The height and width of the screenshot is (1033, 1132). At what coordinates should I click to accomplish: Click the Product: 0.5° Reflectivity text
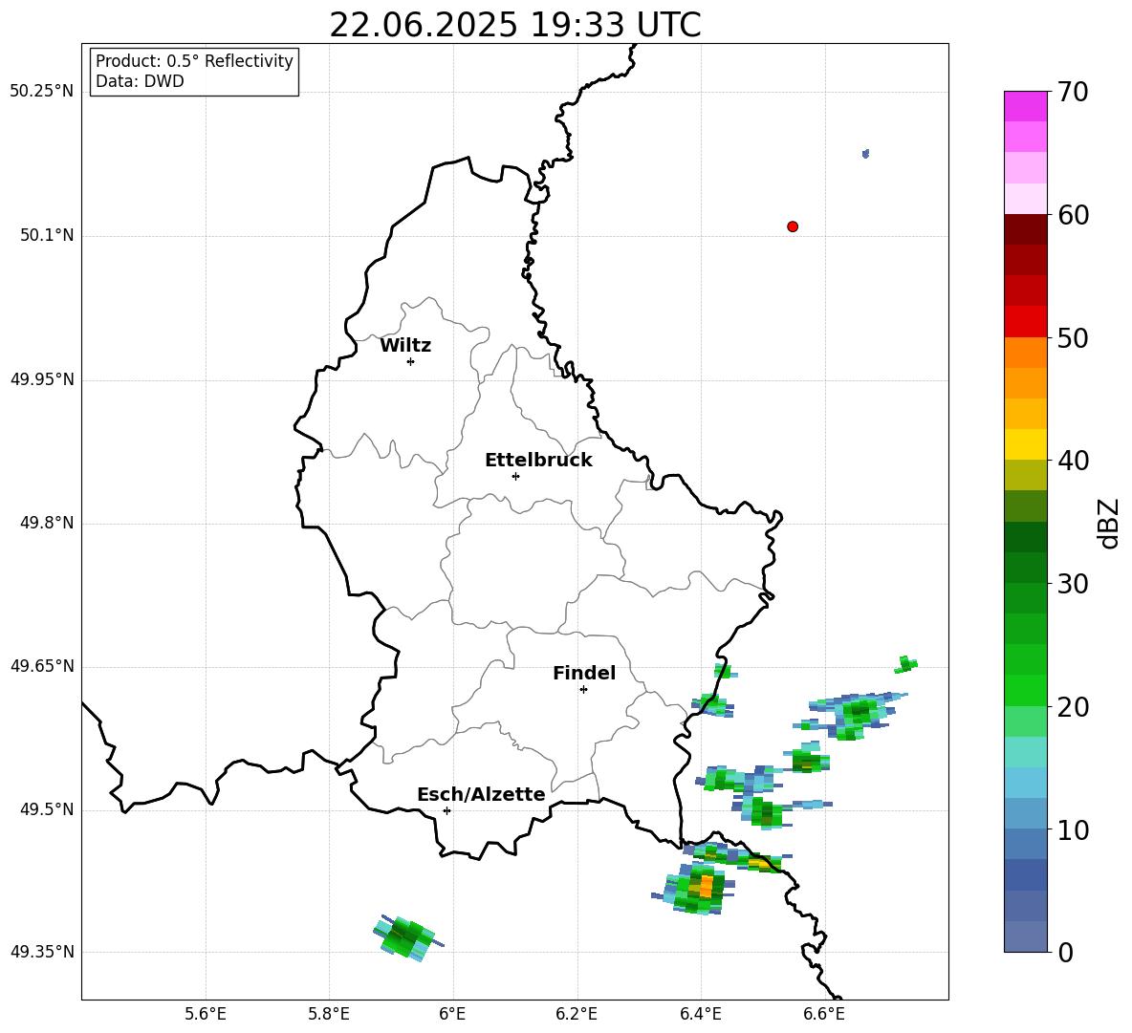pos(194,61)
